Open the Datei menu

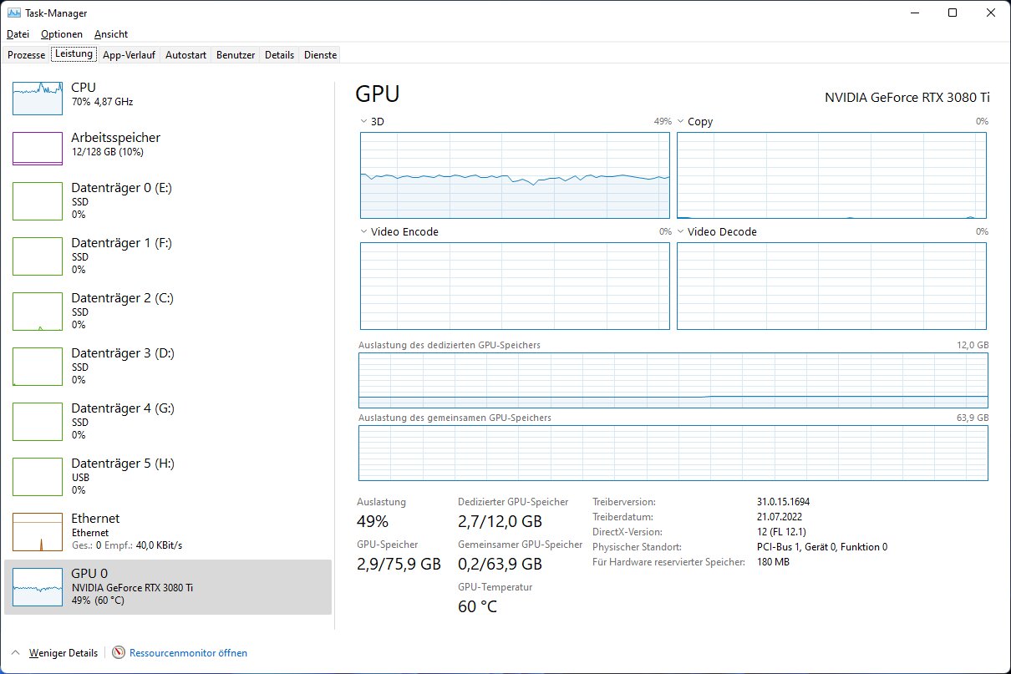pyautogui.click(x=18, y=34)
